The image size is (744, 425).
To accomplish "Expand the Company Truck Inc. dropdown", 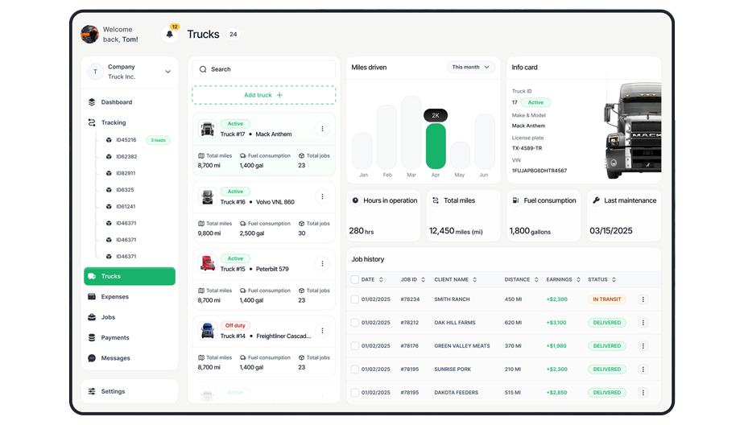I will pyautogui.click(x=167, y=72).
